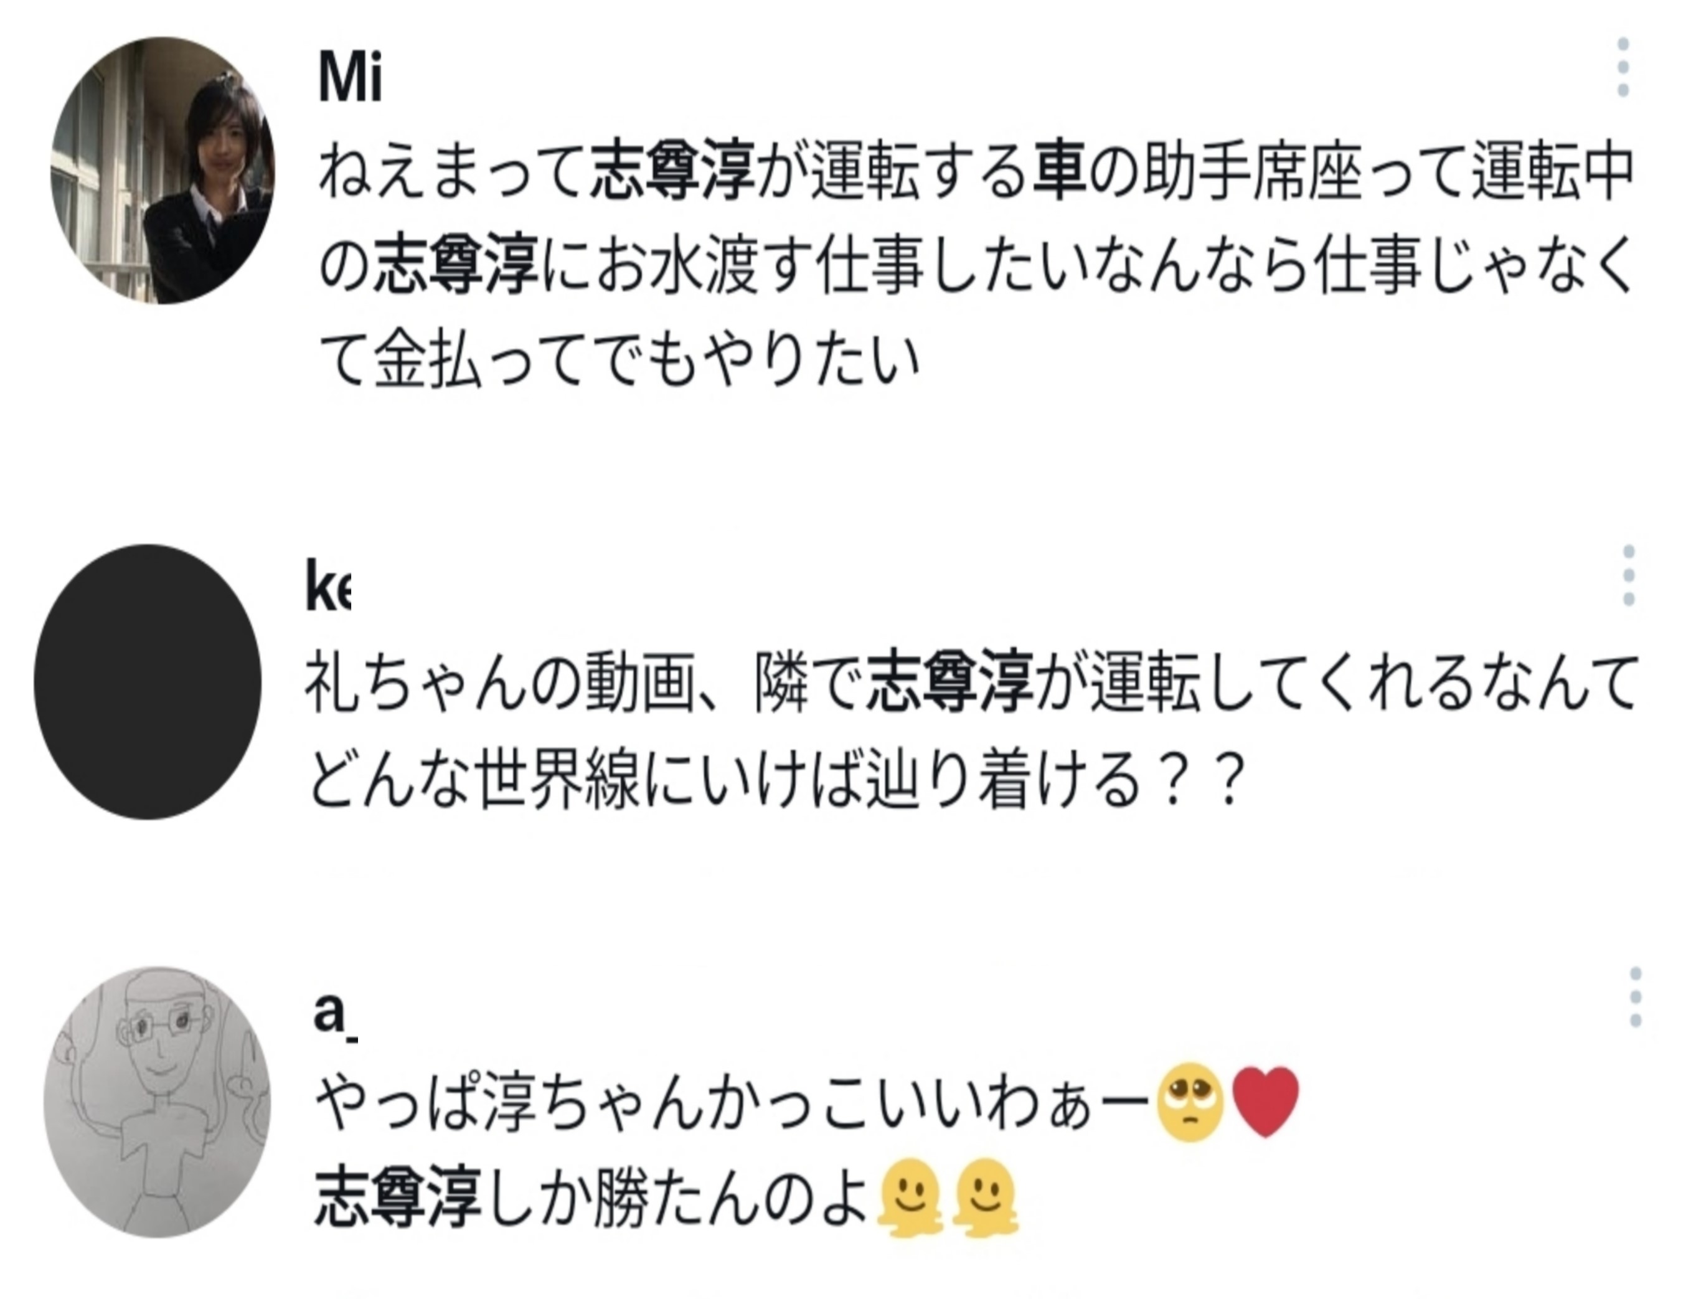This screenshot has height=1299, width=1701.
Task: Open the a_ username profile link
Action: coord(334,1013)
